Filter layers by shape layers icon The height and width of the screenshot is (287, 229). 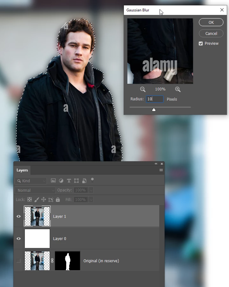pos(76,181)
